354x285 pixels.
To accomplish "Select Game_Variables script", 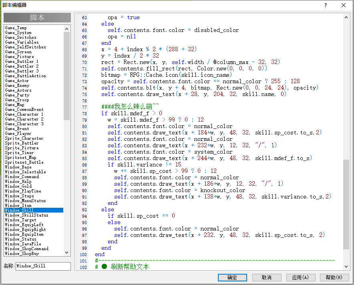I will (22, 42).
